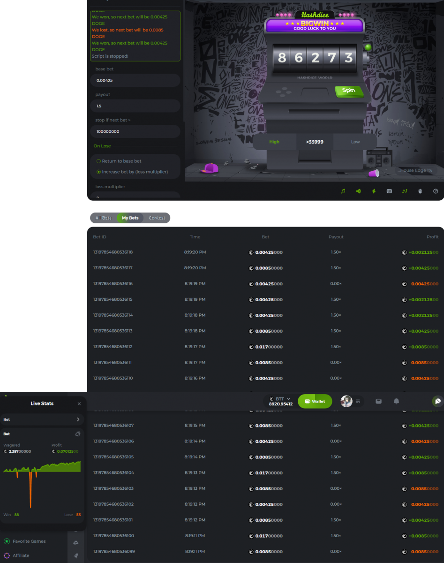Toggle the lightning bolt fast mode icon
Screen dimensions: 444x563
click(374, 191)
